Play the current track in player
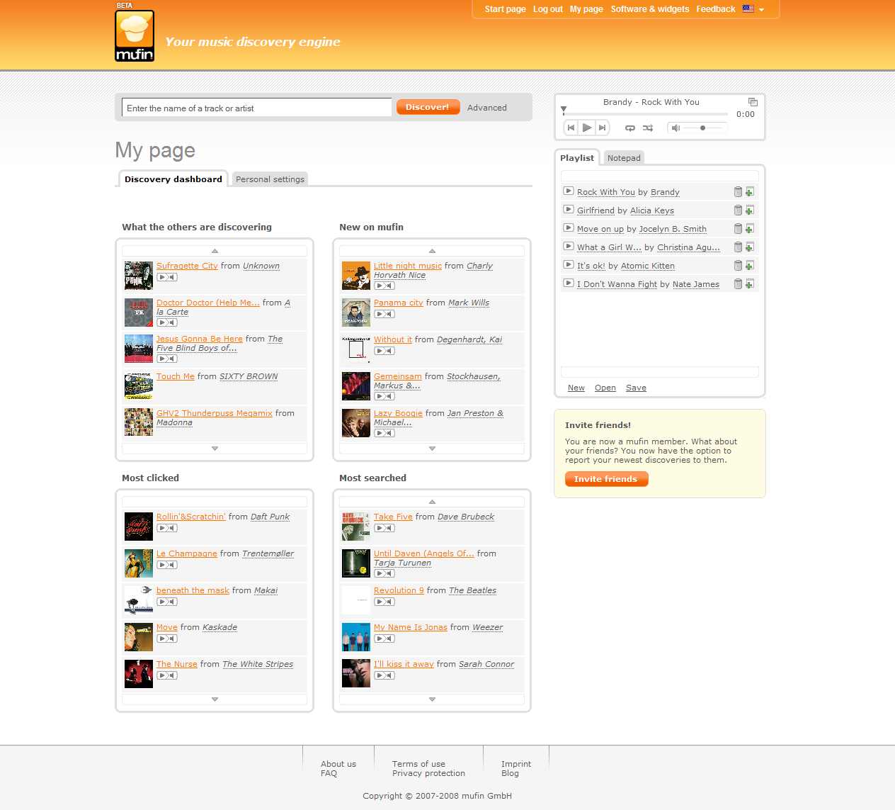Image resolution: width=895 pixels, height=810 pixels. click(x=586, y=128)
